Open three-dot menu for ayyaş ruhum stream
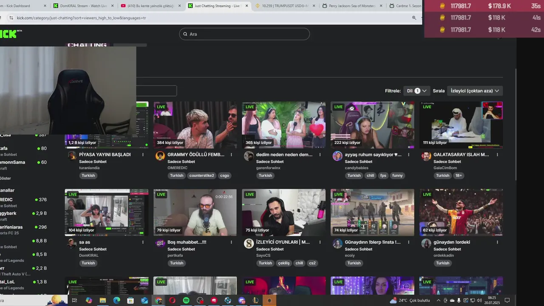 [409, 155]
